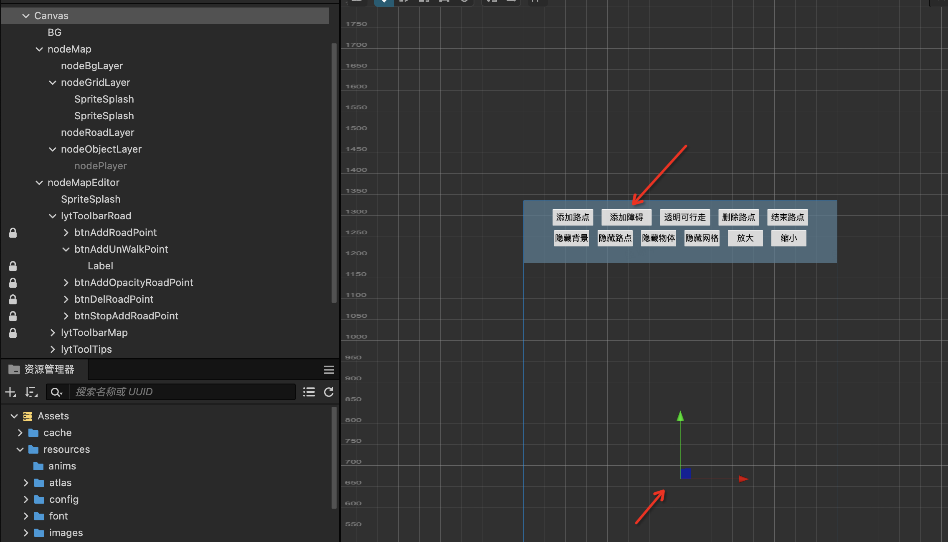Screen dimensions: 948x542
Task: Click the blue square gizmo handle
Action: point(686,473)
